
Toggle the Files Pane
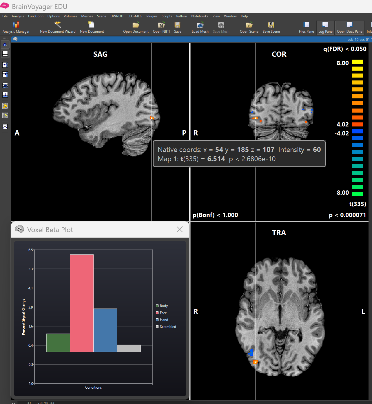(306, 27)
